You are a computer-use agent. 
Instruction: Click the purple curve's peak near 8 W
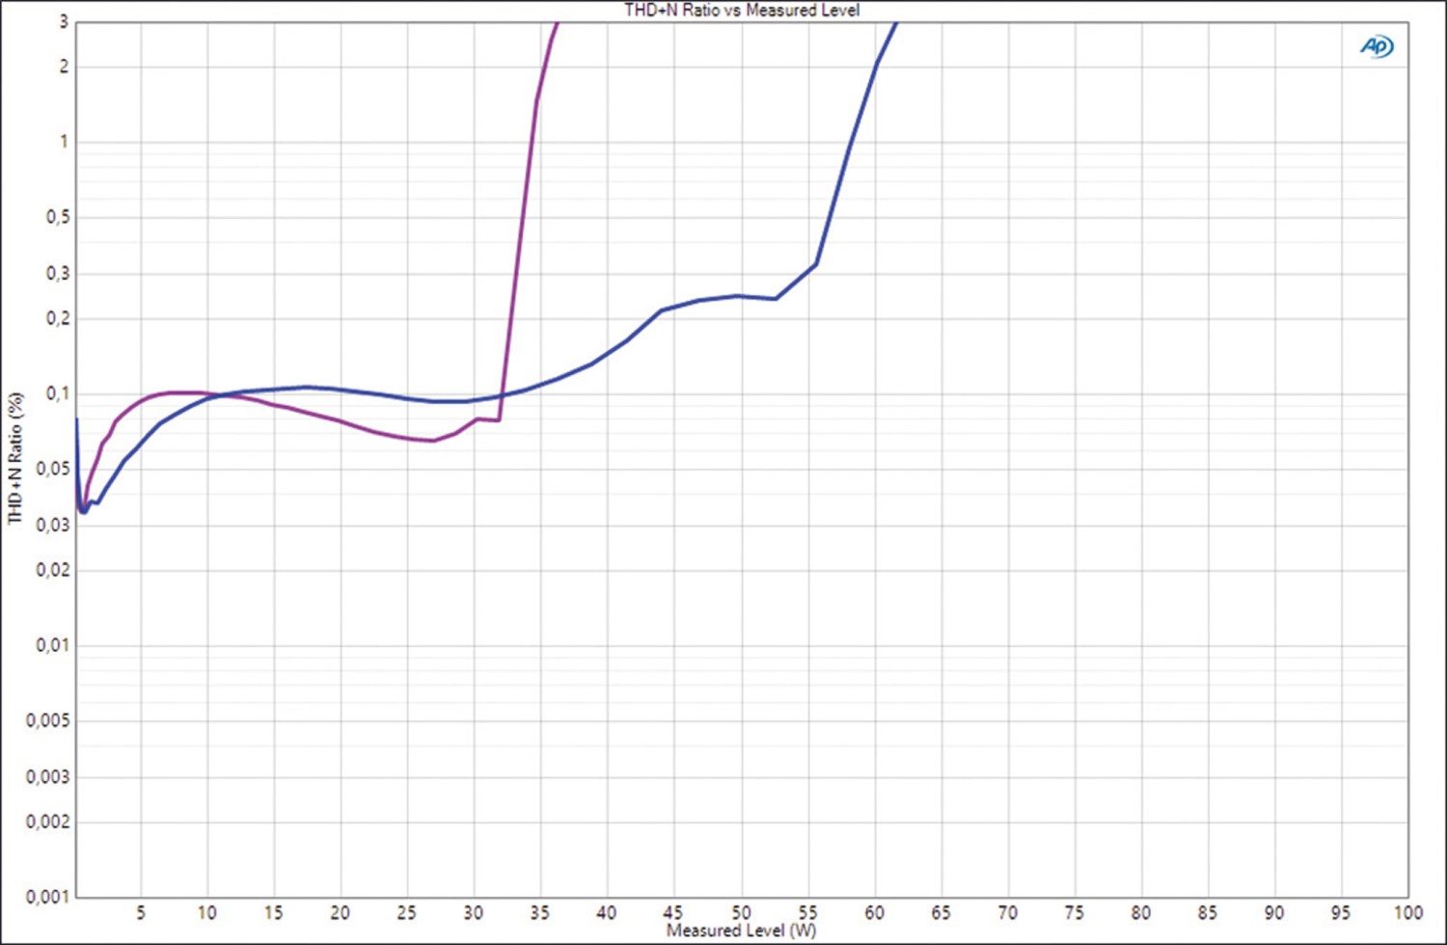click(x=181, y=392)
